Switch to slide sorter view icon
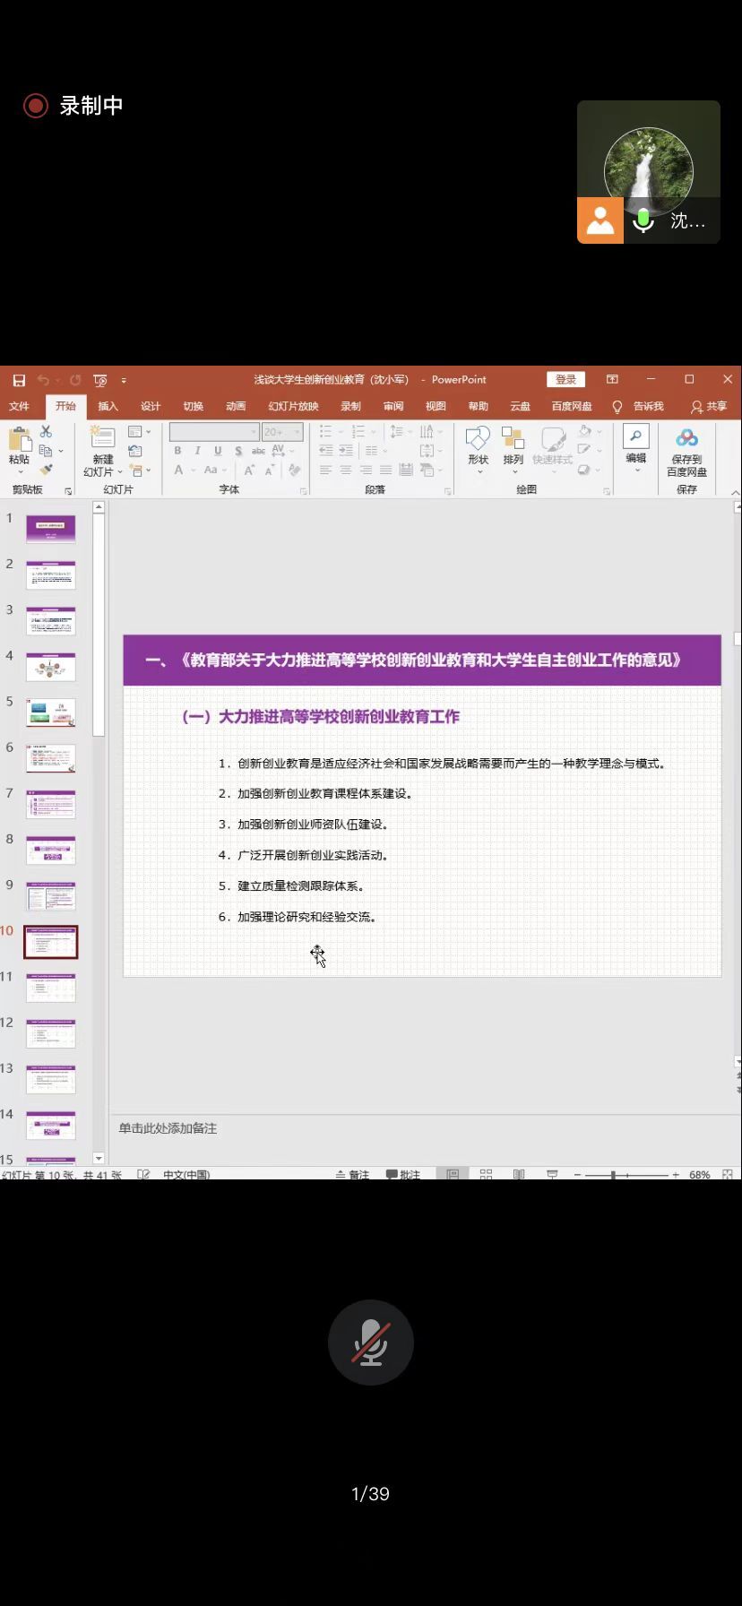 (486, 1173)
